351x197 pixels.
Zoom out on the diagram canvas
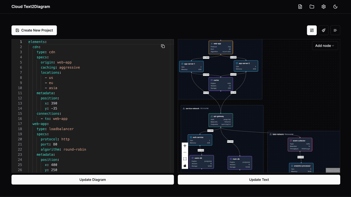[185, 152]
